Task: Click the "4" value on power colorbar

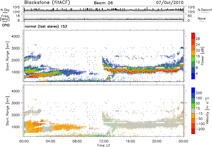Action: pos(197,74)
